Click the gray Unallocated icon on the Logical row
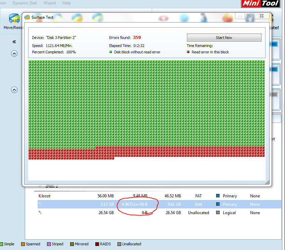 tap(219, 212)
